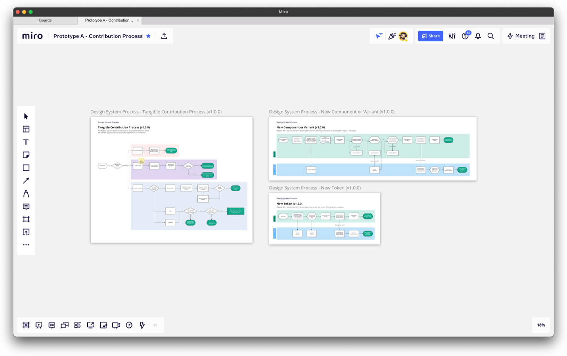Collapse the bottom toolbar with double chevron
567x356 pixels.
(x=155, y=325)
